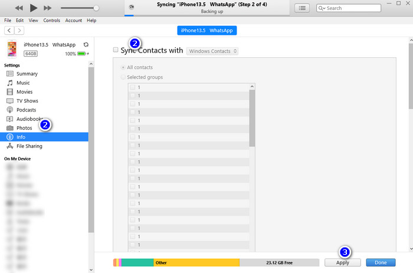Open the View menu
The image size is (413, 273).
click(x=34, y=20)
